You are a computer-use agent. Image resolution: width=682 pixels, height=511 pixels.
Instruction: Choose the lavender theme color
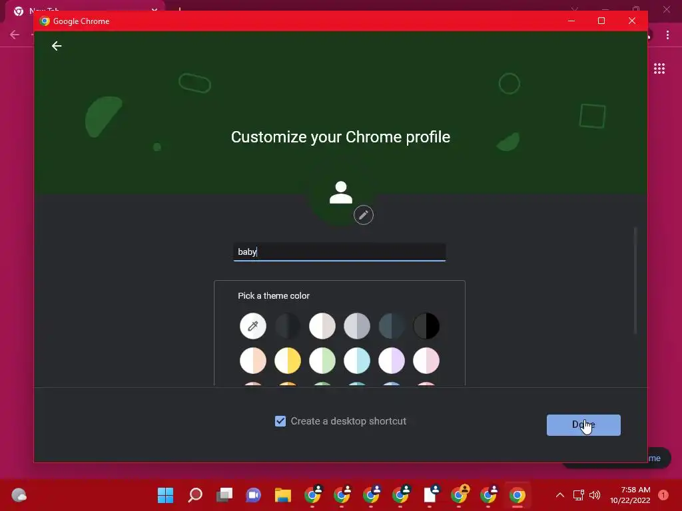pos(392,361)
